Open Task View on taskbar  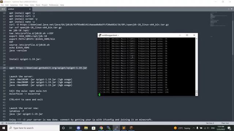(x=71, y=128)
